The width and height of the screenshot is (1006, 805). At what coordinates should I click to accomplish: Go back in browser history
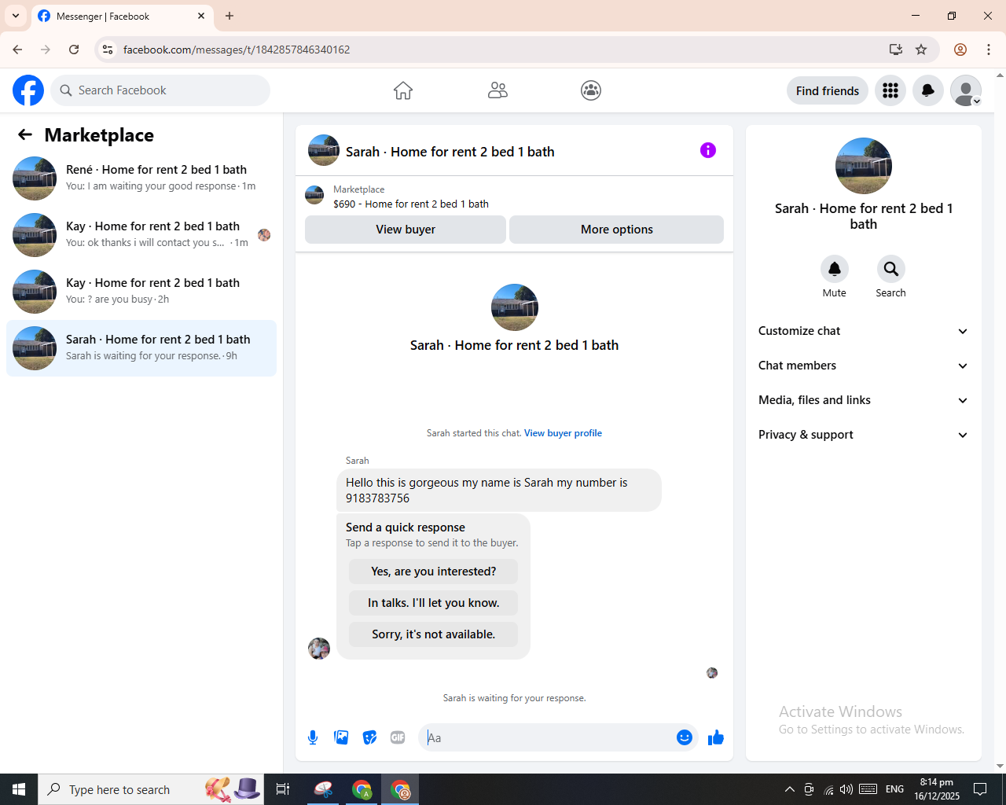(x=17, y=50)
